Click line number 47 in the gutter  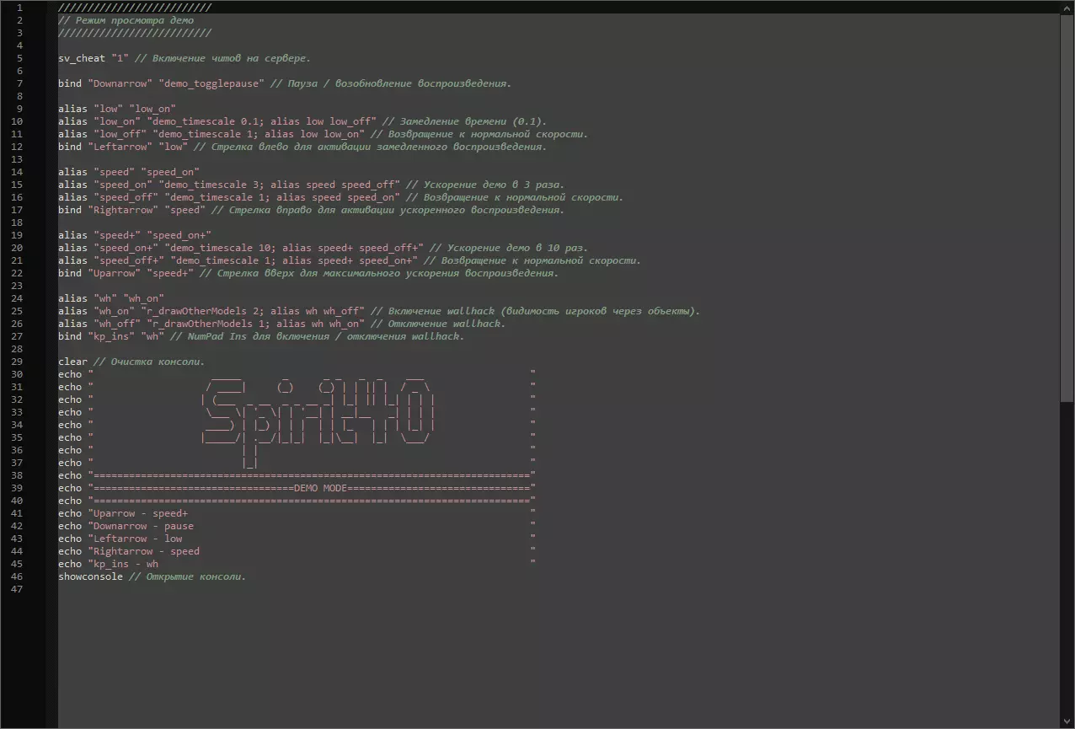(x=18, y=589)
